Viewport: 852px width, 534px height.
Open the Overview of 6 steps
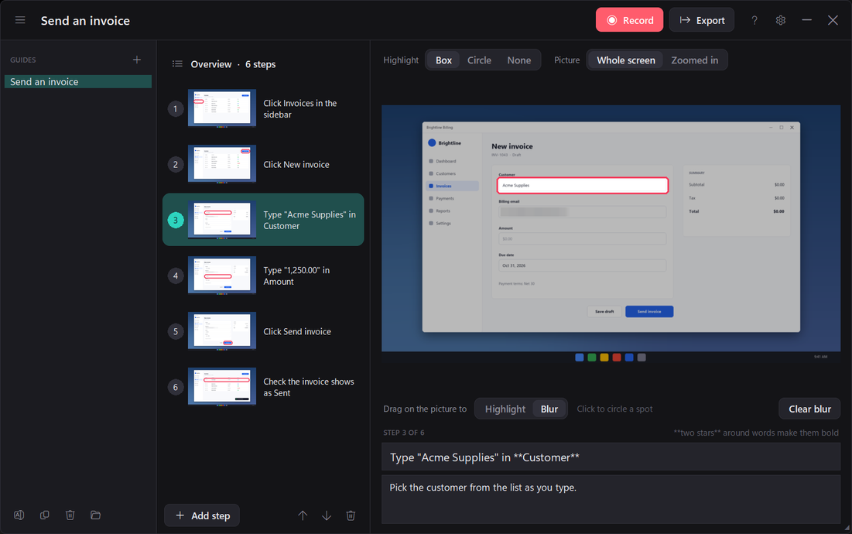click(233, 64)
